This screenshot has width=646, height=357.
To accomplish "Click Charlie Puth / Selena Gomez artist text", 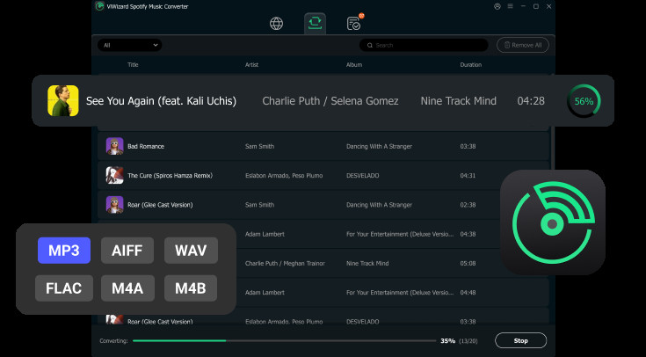I will [330, 101].
